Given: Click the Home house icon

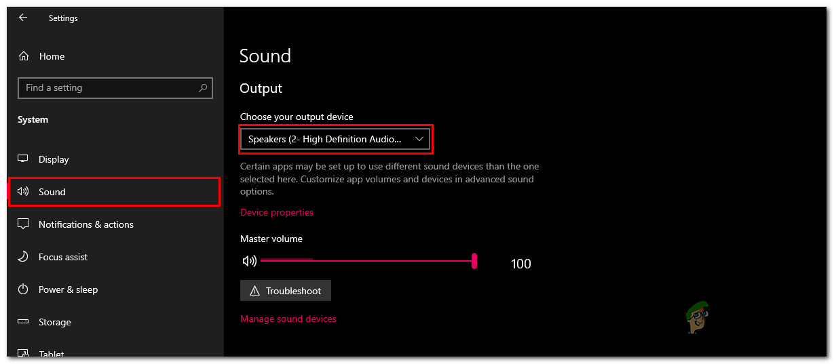Looking at the screenshot, I should pos(24,56).
